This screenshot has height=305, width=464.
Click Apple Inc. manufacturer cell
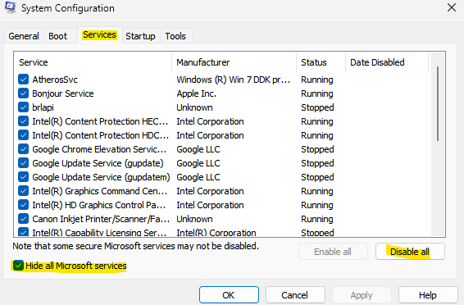coord(197,93)
